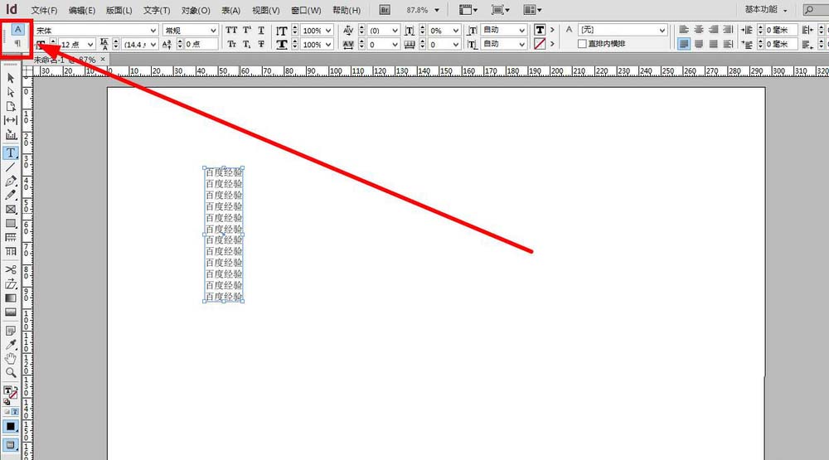Select the Pen tool

12,181
